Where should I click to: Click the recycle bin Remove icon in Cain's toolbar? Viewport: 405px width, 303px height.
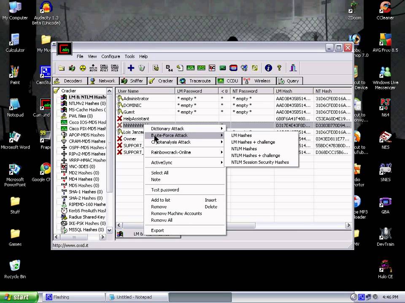tap(142, 68)
